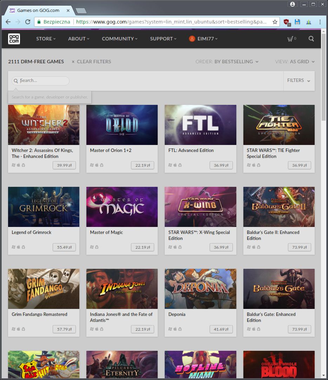The image size is (328, 380).
Task: Expand the SUPPORT menu
Action: [x=163, y=39]
